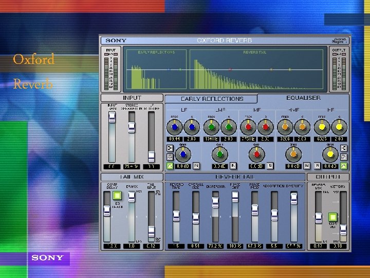
Task: Click the Reverb Tail graph display
Action: pyautogui.click(x=256, y=69)
